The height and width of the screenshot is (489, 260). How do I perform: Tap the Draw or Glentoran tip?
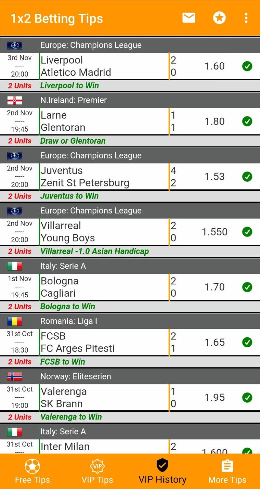click(73, 141)
